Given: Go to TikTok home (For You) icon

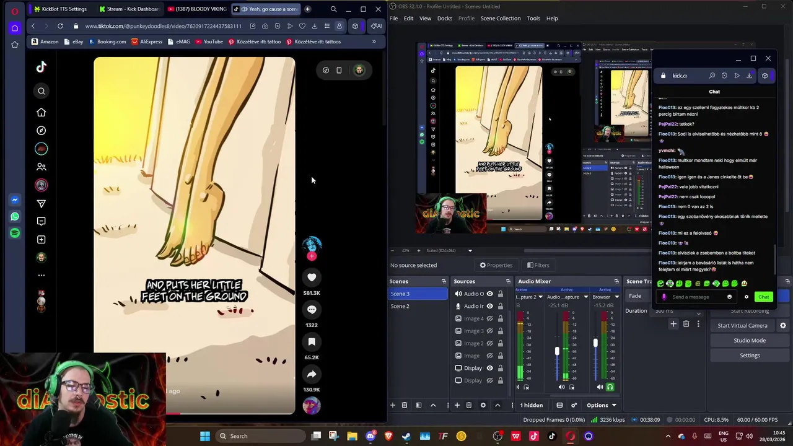Looking at the screenshot, I should pos(42,112).
